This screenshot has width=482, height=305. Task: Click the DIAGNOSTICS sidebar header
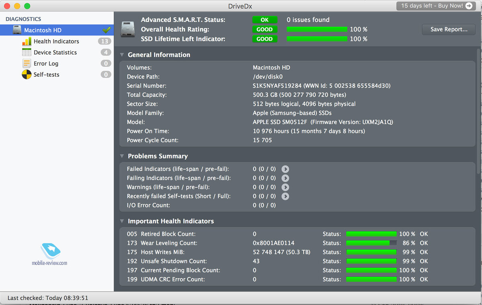click(x=23, y=19)
